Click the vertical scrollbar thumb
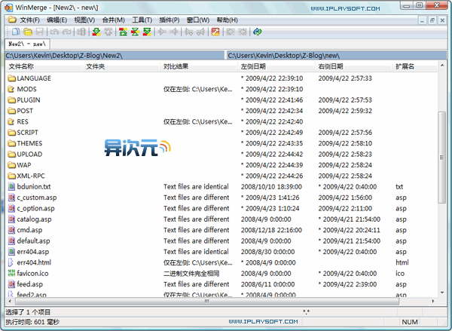 point(441,158)
